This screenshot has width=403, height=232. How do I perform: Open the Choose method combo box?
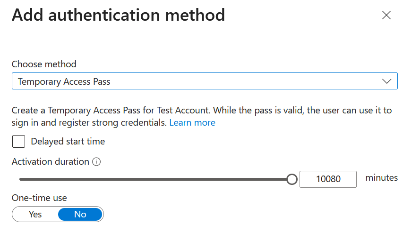pyautogui.click(x=204, y=81)
